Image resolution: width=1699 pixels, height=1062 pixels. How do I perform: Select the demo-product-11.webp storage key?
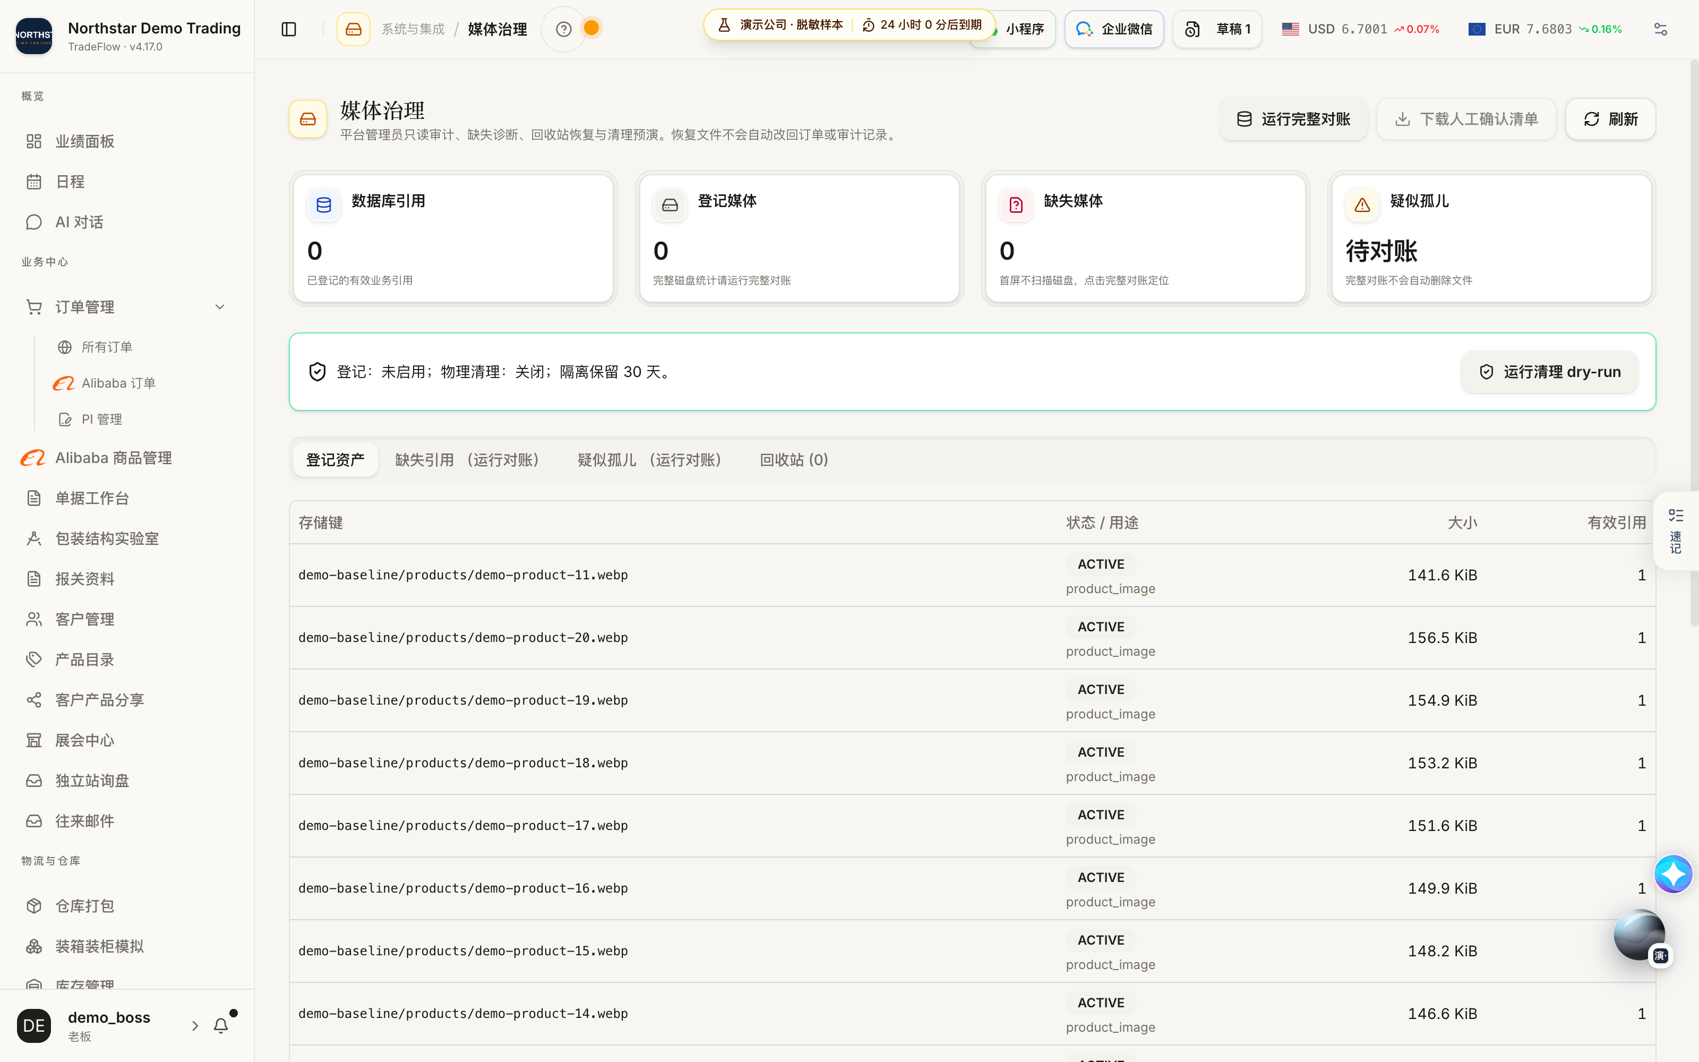(x=464, y=575)
